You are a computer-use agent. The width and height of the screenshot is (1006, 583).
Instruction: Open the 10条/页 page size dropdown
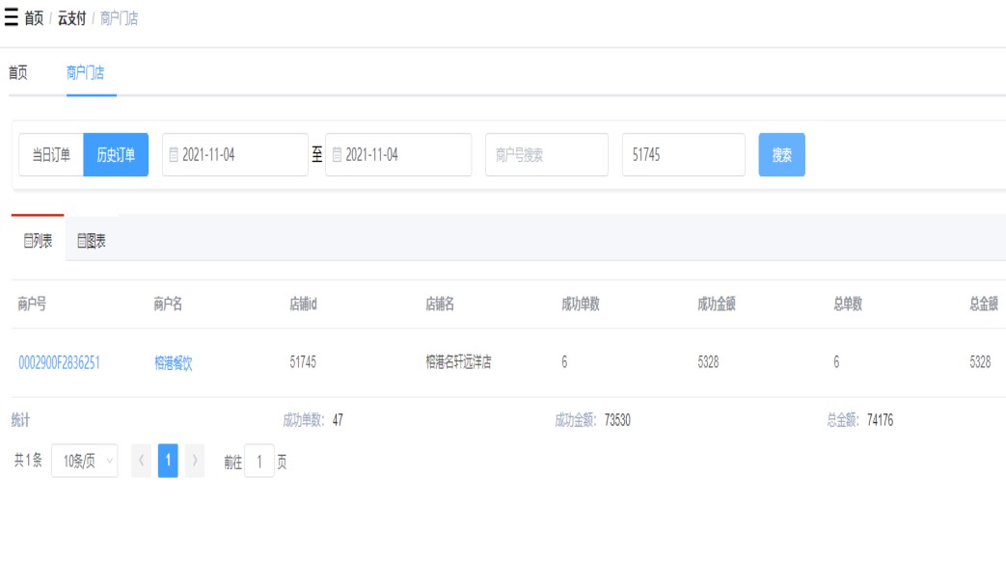point(84,462)
